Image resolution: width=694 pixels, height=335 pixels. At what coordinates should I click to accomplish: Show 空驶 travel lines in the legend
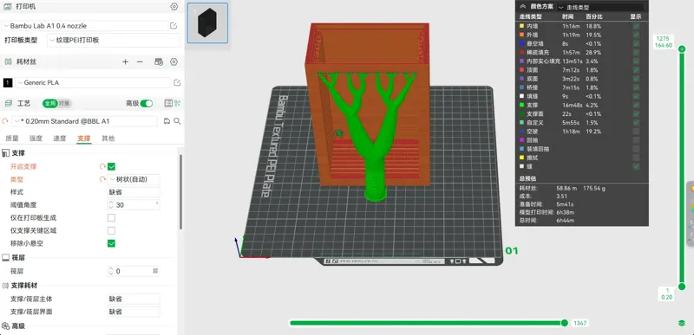tap(636, 132)
